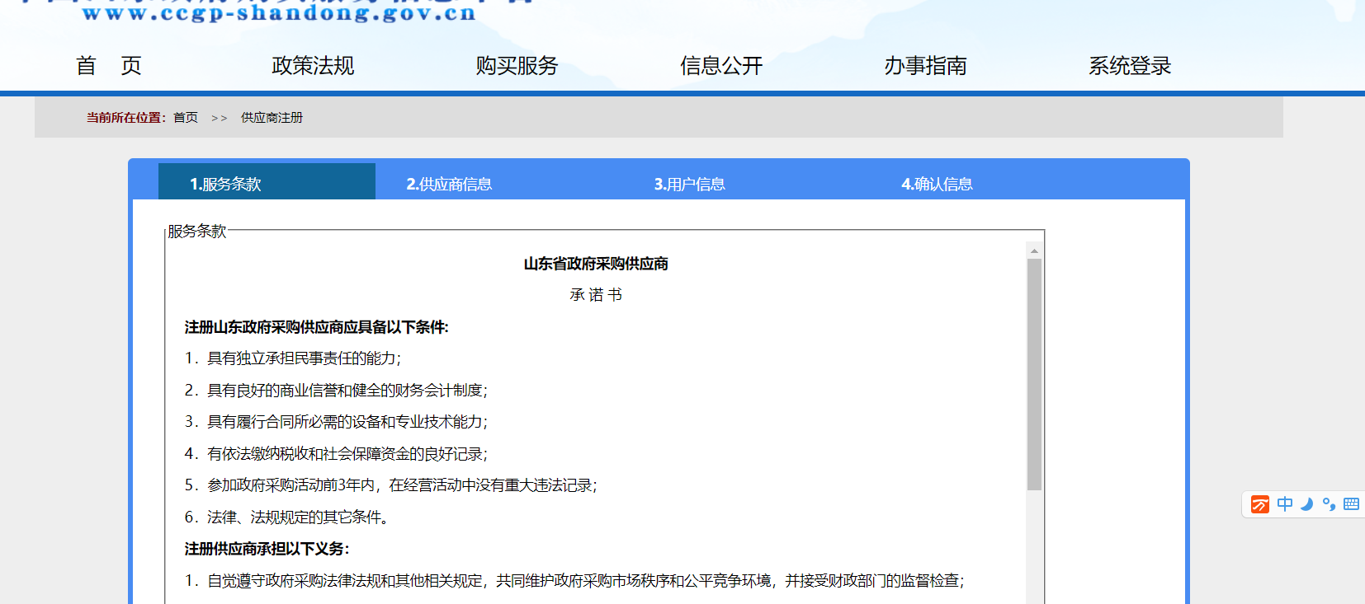Toggle the 中 Chinese input mode icon
This screenshot has width=1365, height=604.
point(1285,504)
